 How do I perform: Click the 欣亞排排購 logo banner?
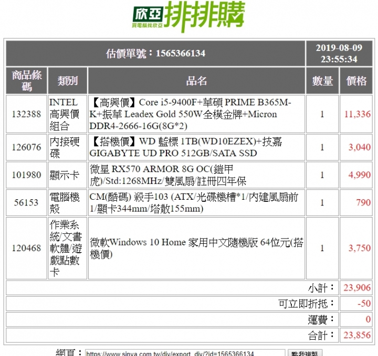(x=189, y=16)
